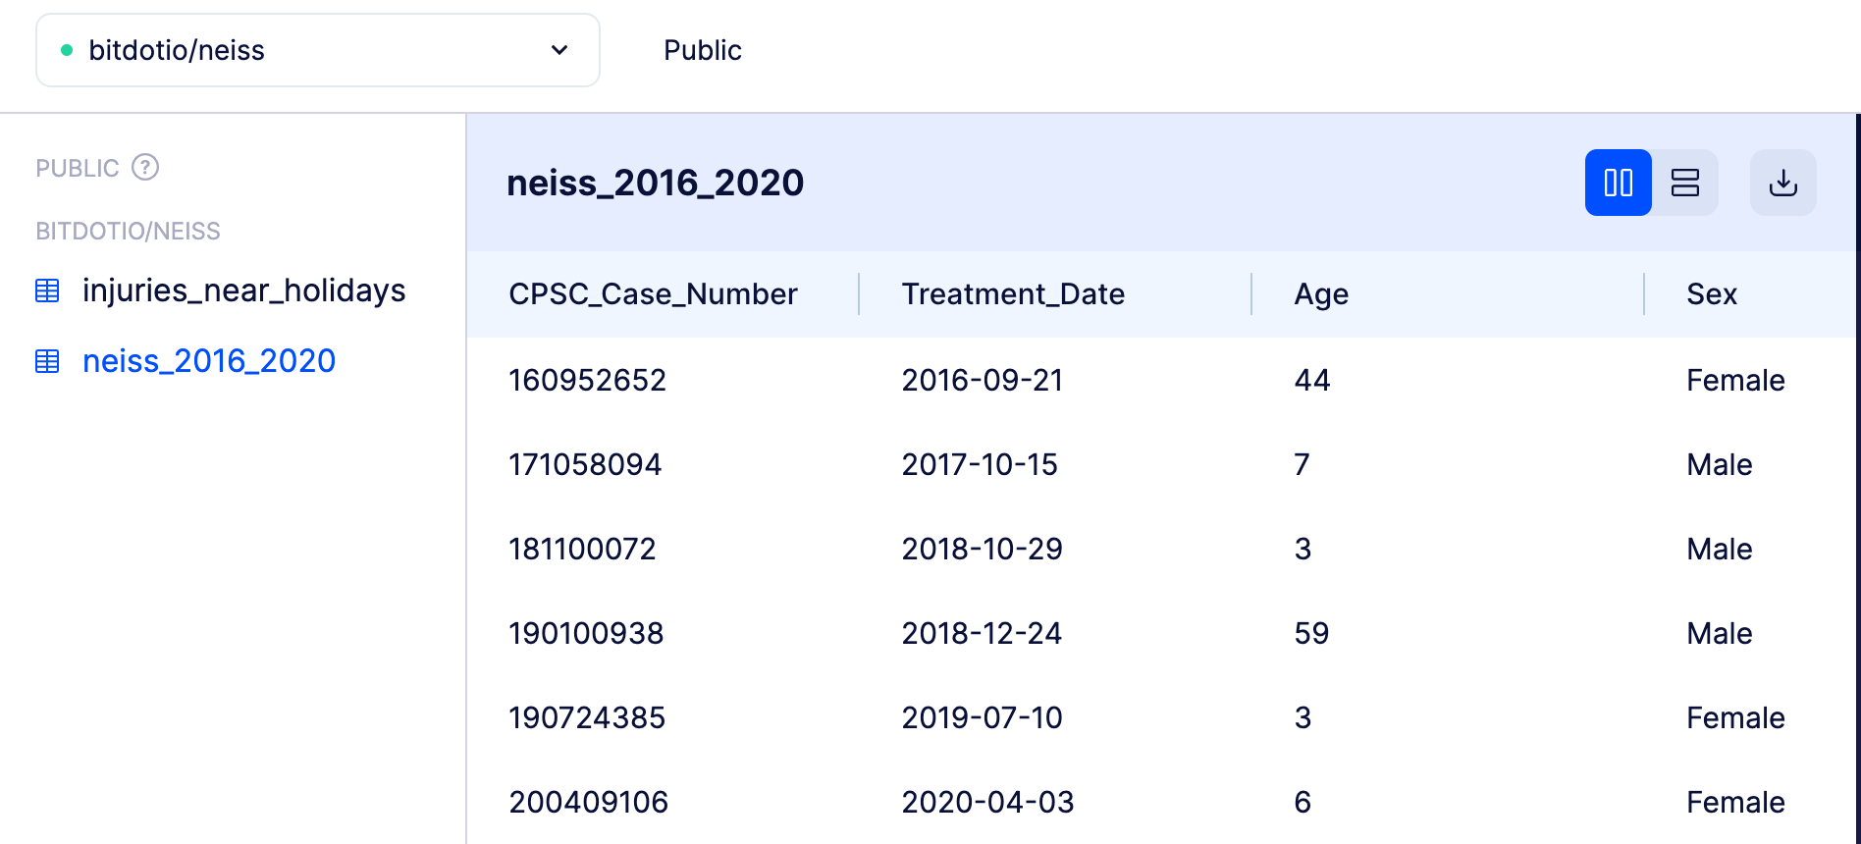Image resolution: width=1861 pixels, height=844 pixels.
Task: Select neiss_2016_2020 in the sidebar
Action: [x=208, y=361]
